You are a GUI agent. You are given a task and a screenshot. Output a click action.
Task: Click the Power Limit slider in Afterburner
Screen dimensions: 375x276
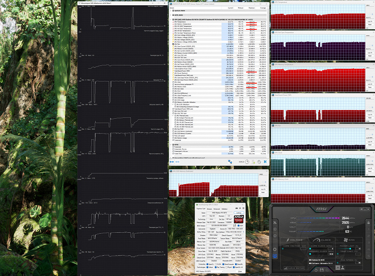pyautogui.click(x=346, y=249)
